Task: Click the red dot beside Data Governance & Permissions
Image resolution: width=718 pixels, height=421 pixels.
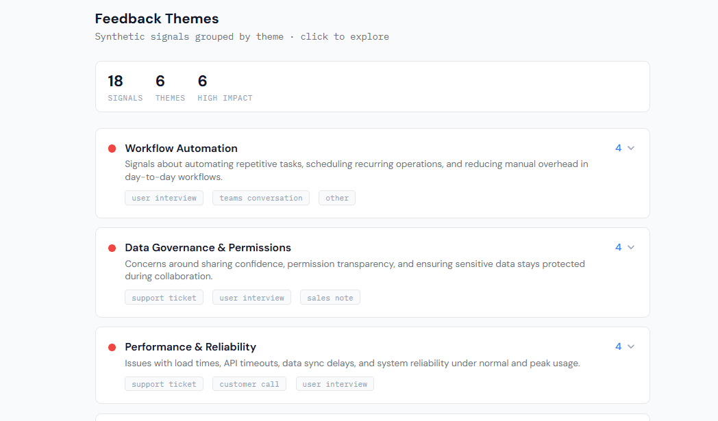Action: click(112, 248)
